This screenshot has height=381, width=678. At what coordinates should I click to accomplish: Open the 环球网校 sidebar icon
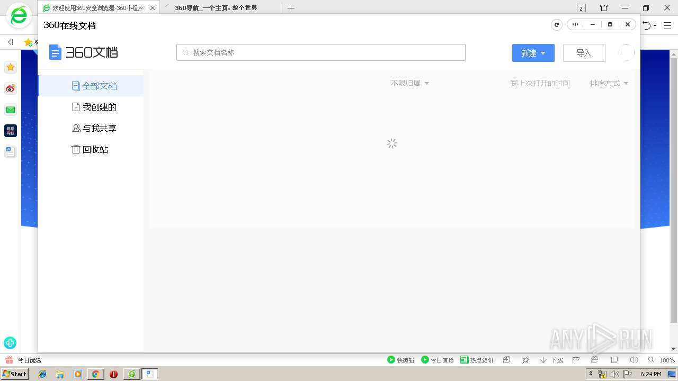(x=10, y=131)
